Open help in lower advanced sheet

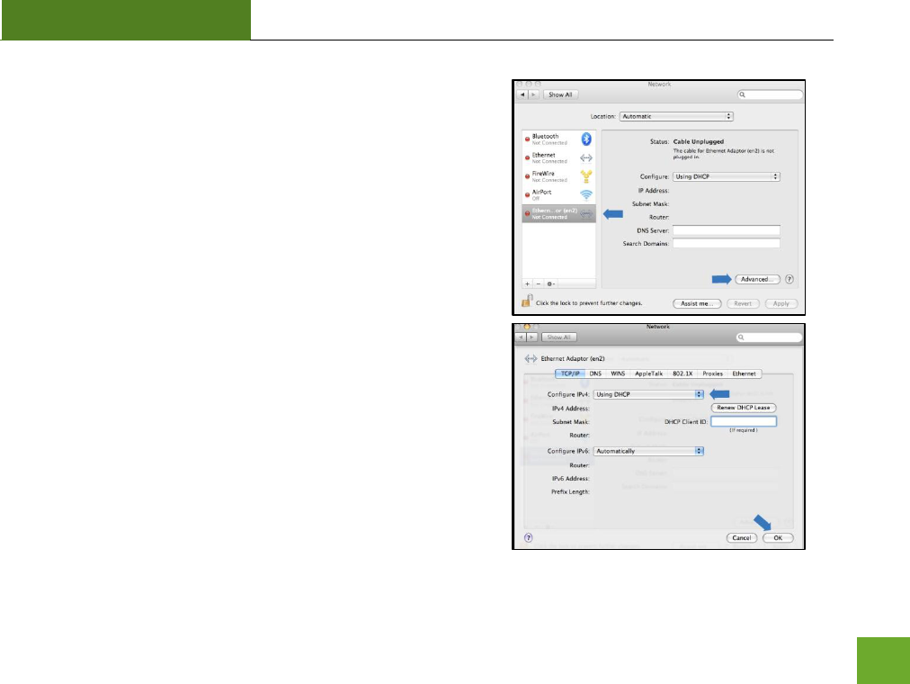point(528,537)
